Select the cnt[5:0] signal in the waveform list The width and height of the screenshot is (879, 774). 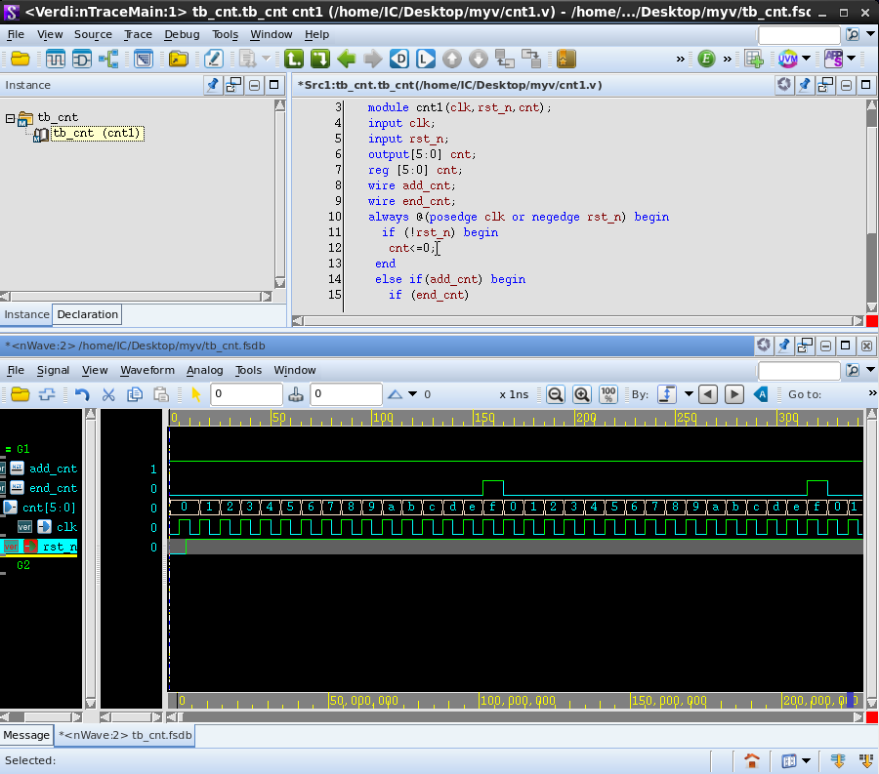coord(48,508)
